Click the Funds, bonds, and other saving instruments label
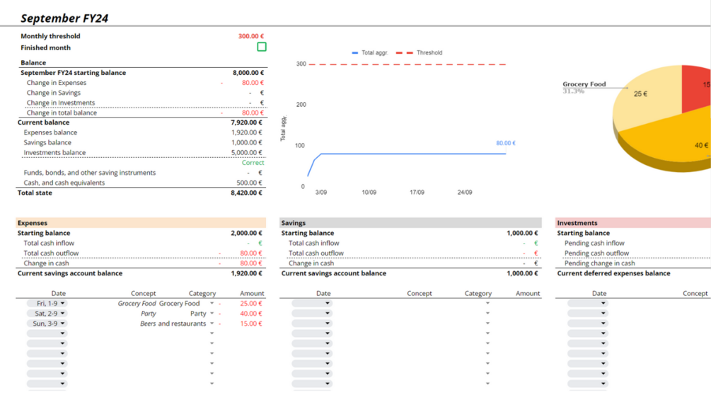 coord(89,173)
